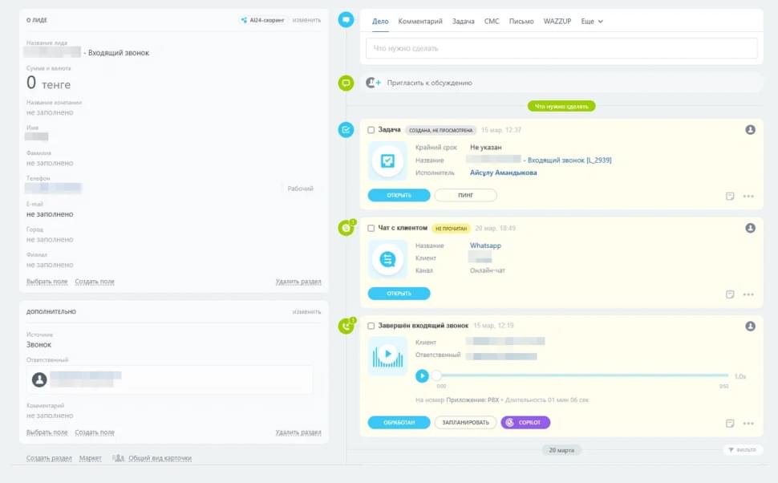The image size is (778, 483).
Task: Click the Что нужно сделать green label
Action: pyautogui.click(x=561, y=106)
